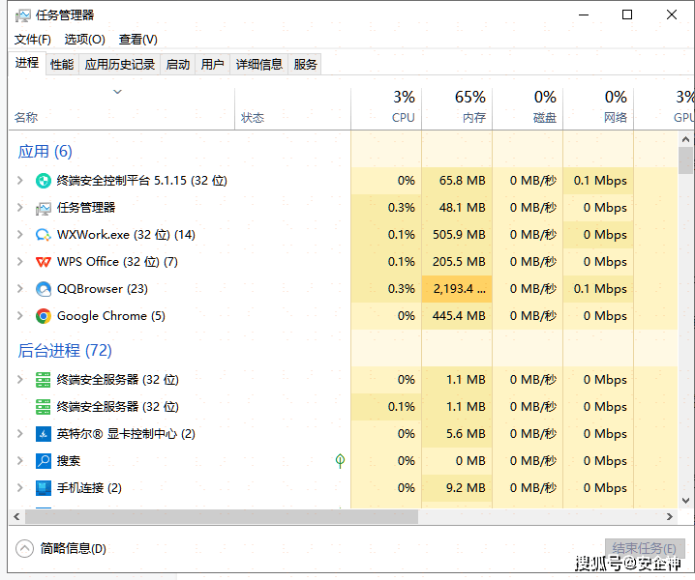The width and height of the screenshot is (695, 580).
Task: Select the QQBrowser (23) process name
Action: [x=103, y=289]
